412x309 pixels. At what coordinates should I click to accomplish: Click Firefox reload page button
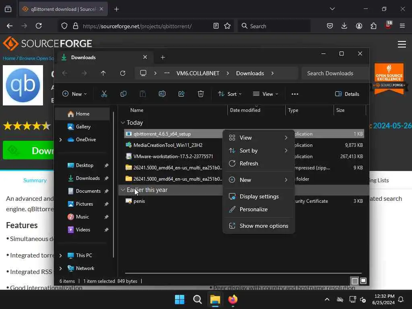39,26
